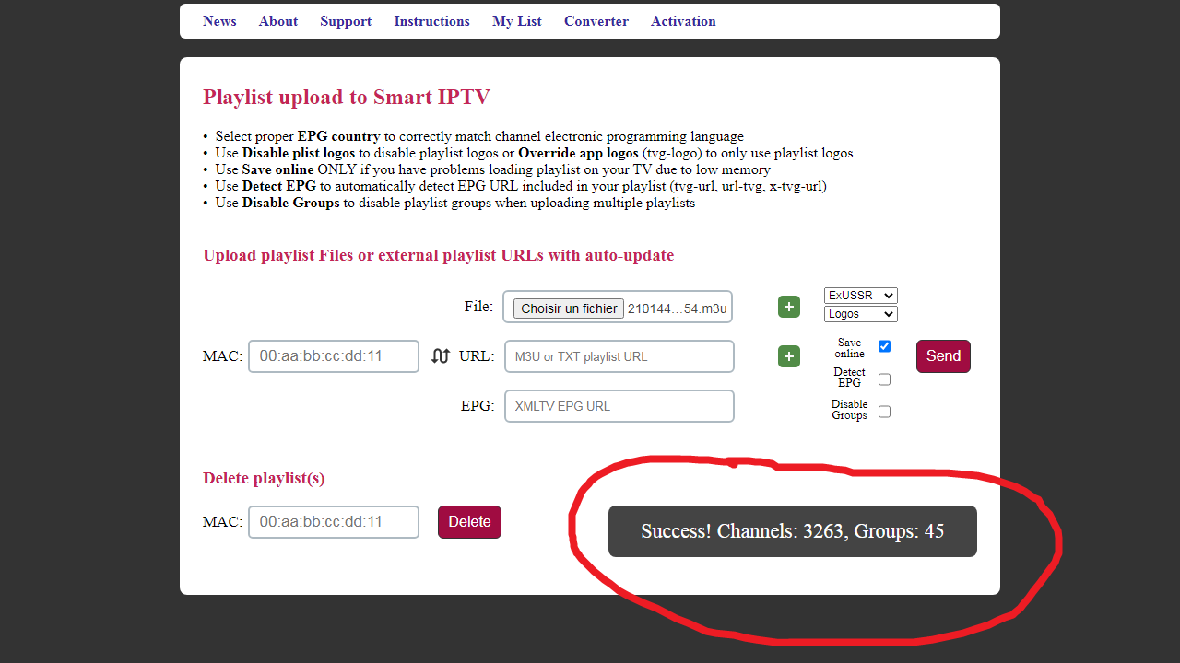This screenshot has width=1180, height=663.
Task: Toggle the Save online checkbox
Action: coord(884,346)
